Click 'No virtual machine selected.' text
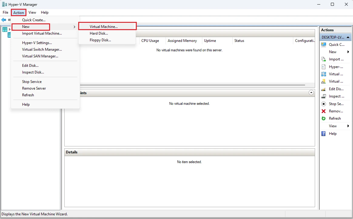353x219 pixels. click(x=189, y=104)
